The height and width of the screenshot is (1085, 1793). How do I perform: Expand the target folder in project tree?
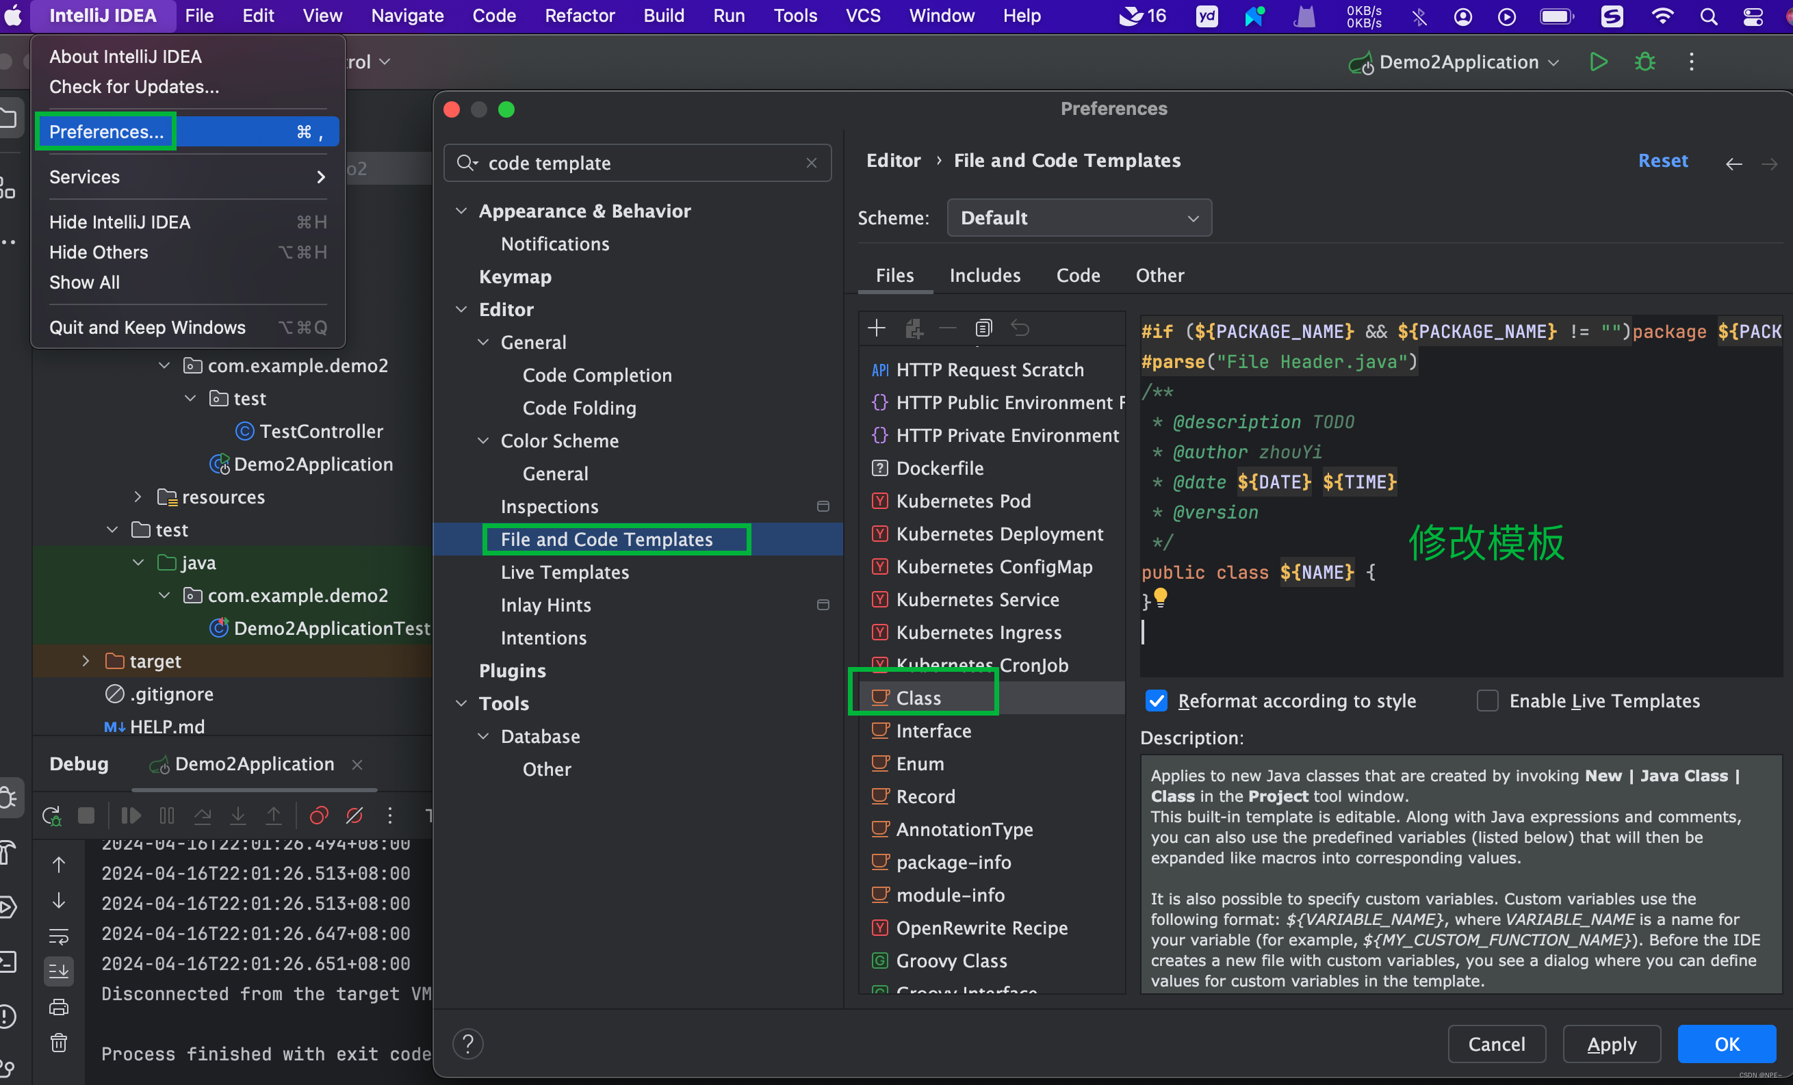pyautogui.click(x=86, y=661)
